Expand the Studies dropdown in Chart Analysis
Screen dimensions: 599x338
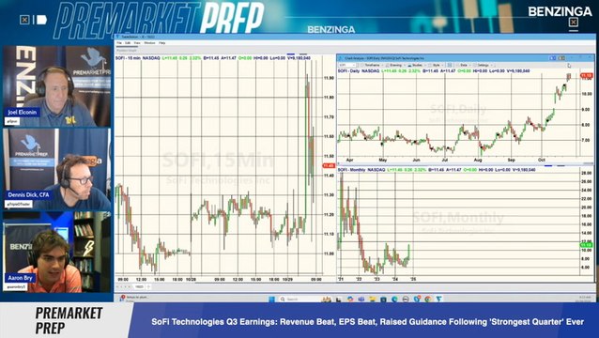tap(417, 65)
